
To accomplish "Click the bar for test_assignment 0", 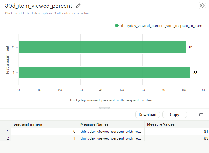I will point(102,47).
